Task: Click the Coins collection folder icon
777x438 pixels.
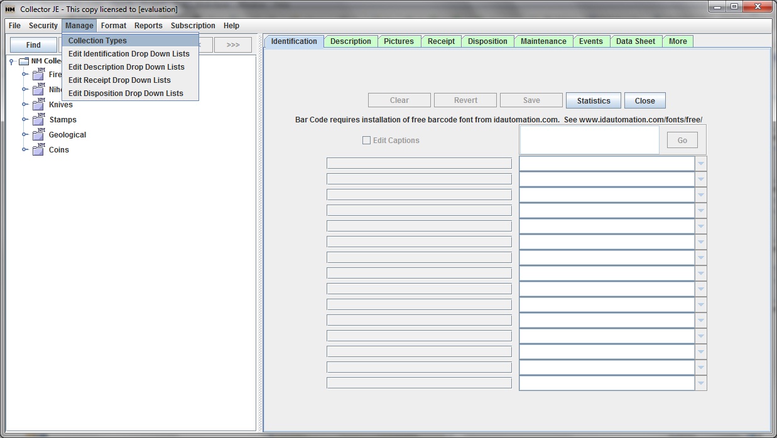Action: click(x=38, y=150)
